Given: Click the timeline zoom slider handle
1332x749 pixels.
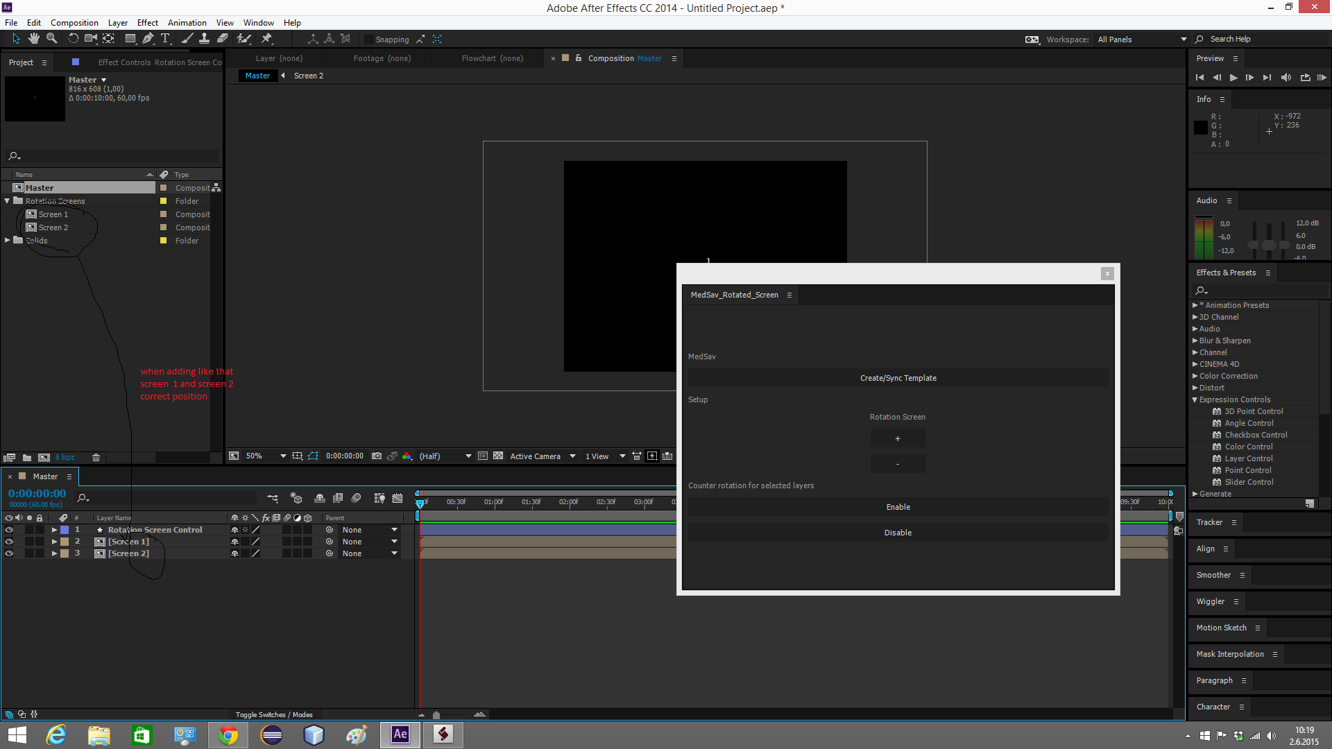Looking at the screenshot, I should (436, 715).
